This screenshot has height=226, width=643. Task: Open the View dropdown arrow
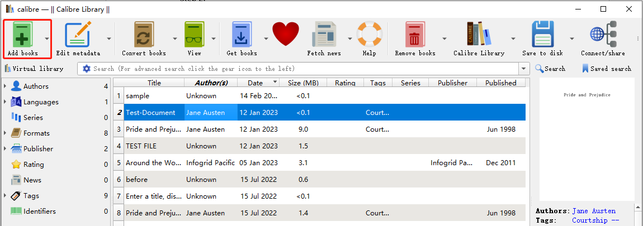coord(213,39)
